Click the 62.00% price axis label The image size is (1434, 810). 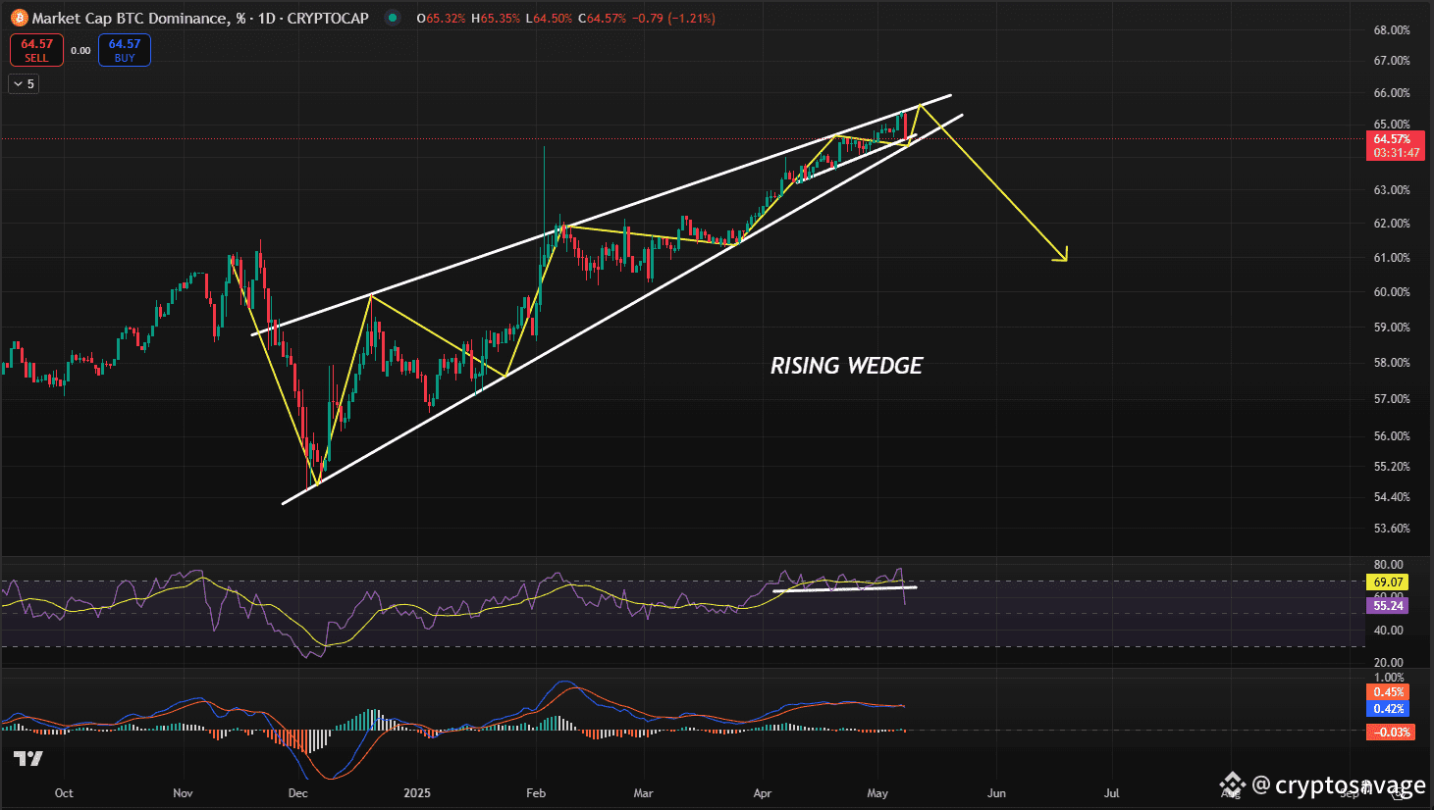[1392, 224]
